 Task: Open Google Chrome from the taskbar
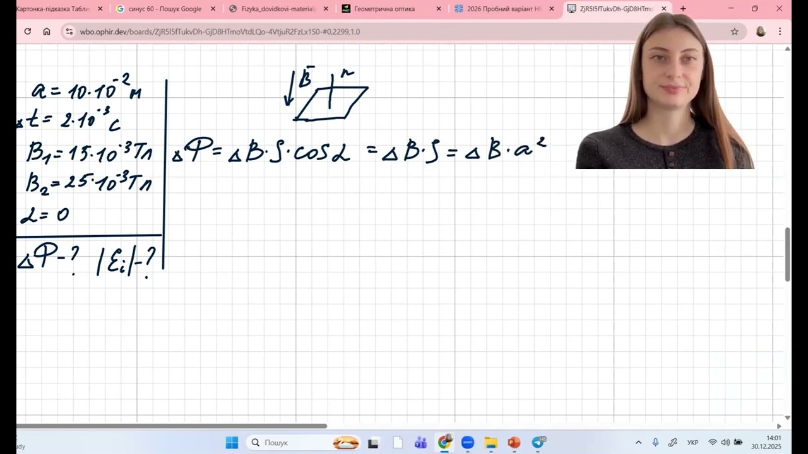444,443
